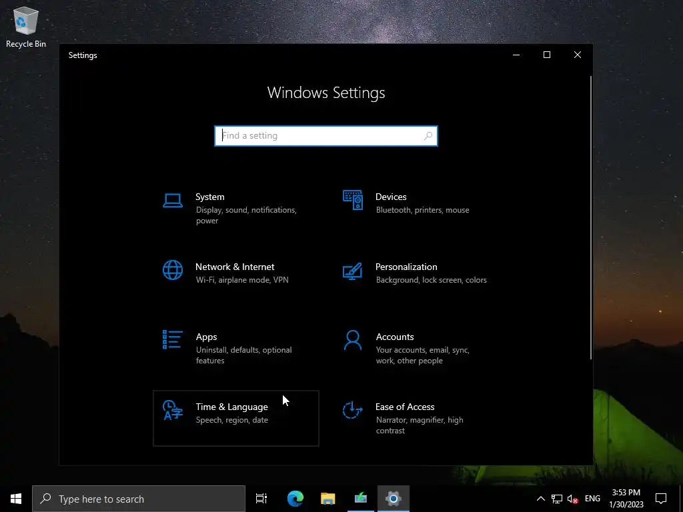
Task: Open the System settings laptop icon
Action: (x=173, y=201)
